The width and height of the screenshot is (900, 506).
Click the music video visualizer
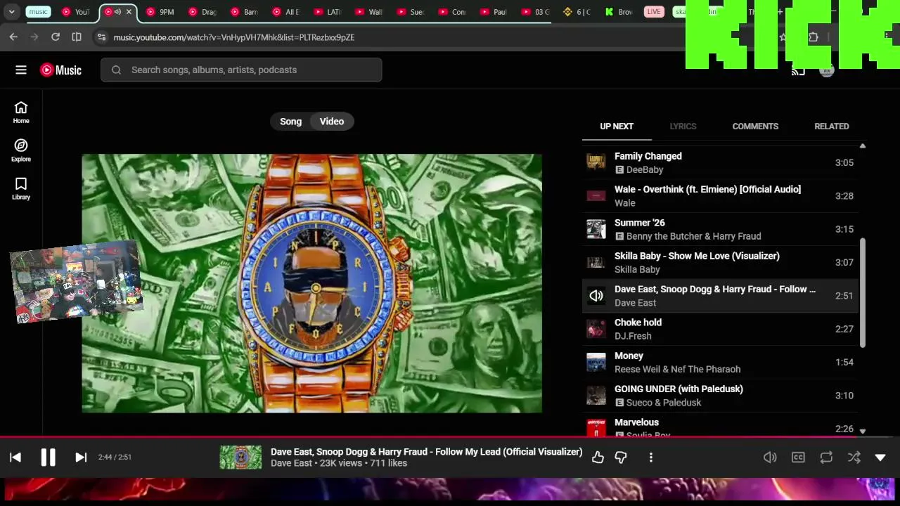pyautogui.click(x=312, y=283)
